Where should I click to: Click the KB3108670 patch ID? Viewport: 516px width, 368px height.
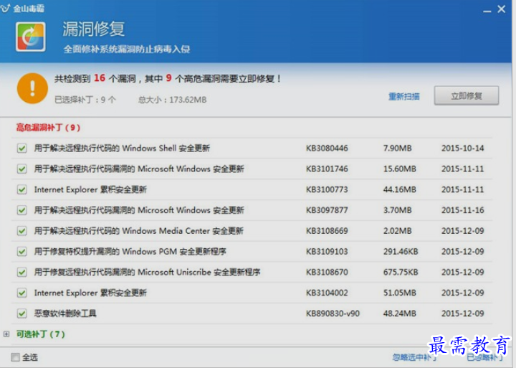[x=327, y=273]
